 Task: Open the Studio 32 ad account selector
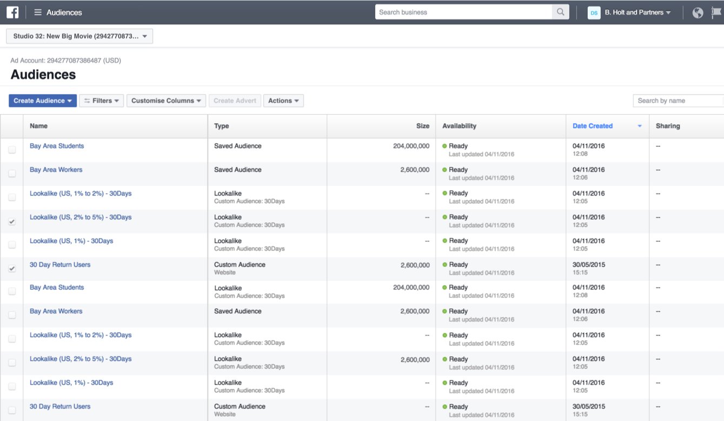(79, 36)
